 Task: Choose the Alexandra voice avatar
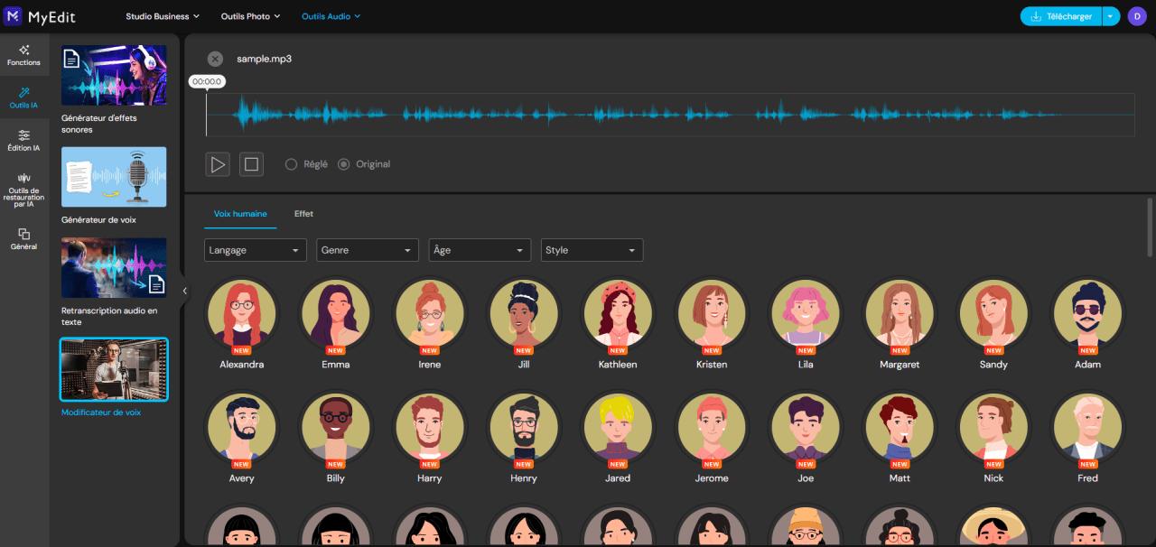tap(242, 313)
